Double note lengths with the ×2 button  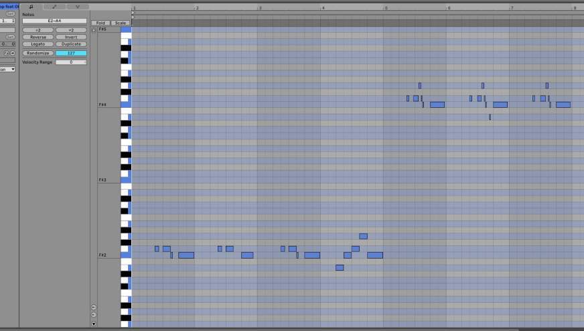pos(71,30)
